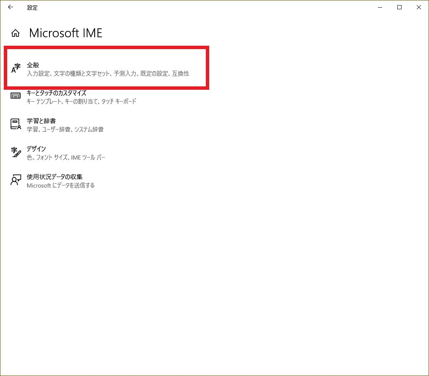The height and width of the screenshot is (376, 429).
Task: Open デザイン settings
Action: [x=36, y=149]
